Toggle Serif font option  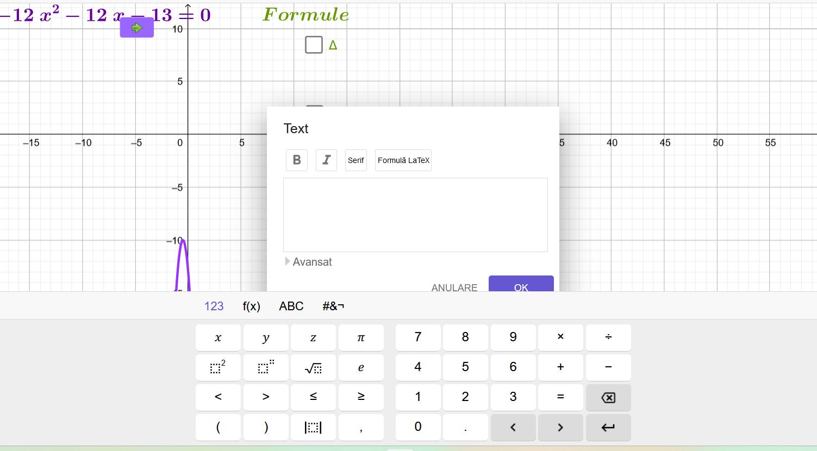tap(356, 160)
